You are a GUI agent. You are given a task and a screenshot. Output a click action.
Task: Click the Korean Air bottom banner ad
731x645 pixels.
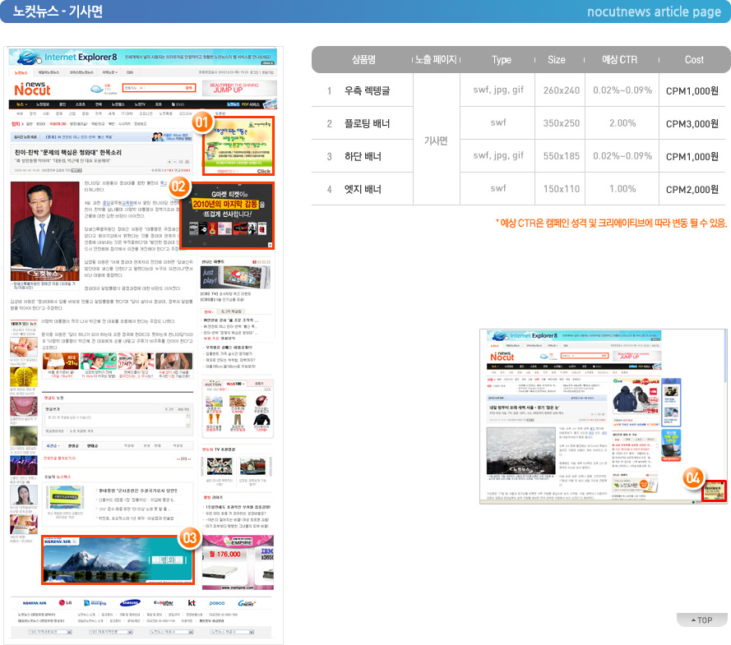(118, 560)
